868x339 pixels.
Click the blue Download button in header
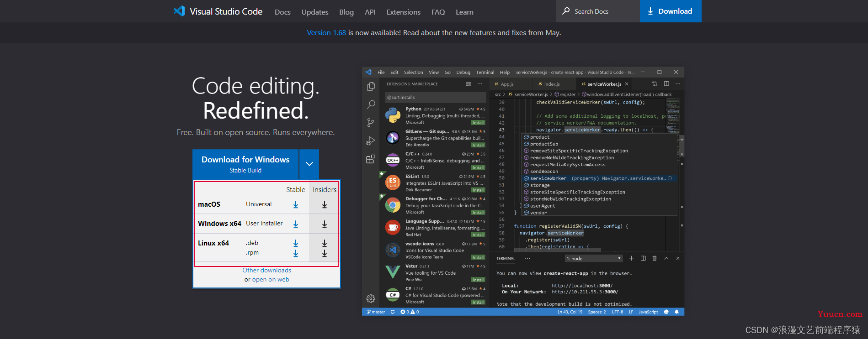point(671,11)
